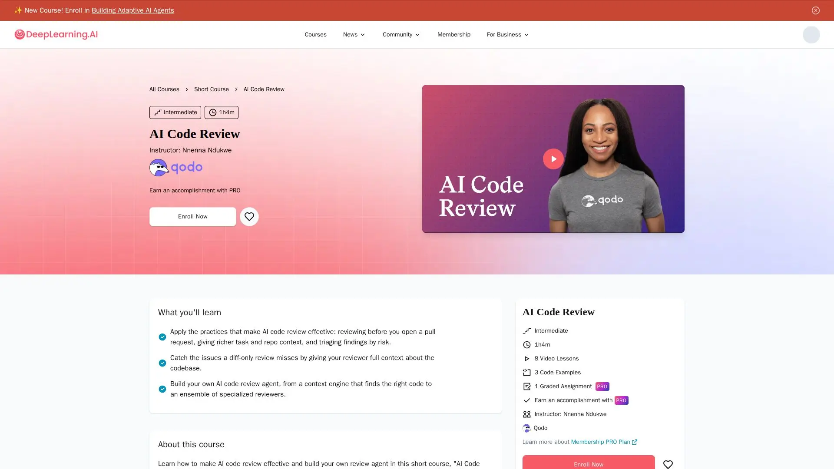Play the AI Code Review video
834x469 pixels.
553,159
